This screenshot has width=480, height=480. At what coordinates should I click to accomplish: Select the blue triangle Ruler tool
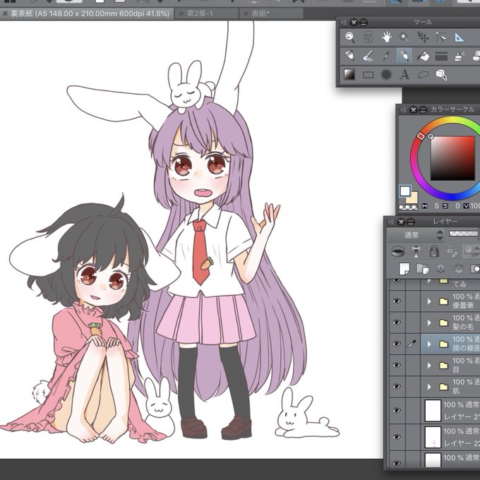(460, 37)
